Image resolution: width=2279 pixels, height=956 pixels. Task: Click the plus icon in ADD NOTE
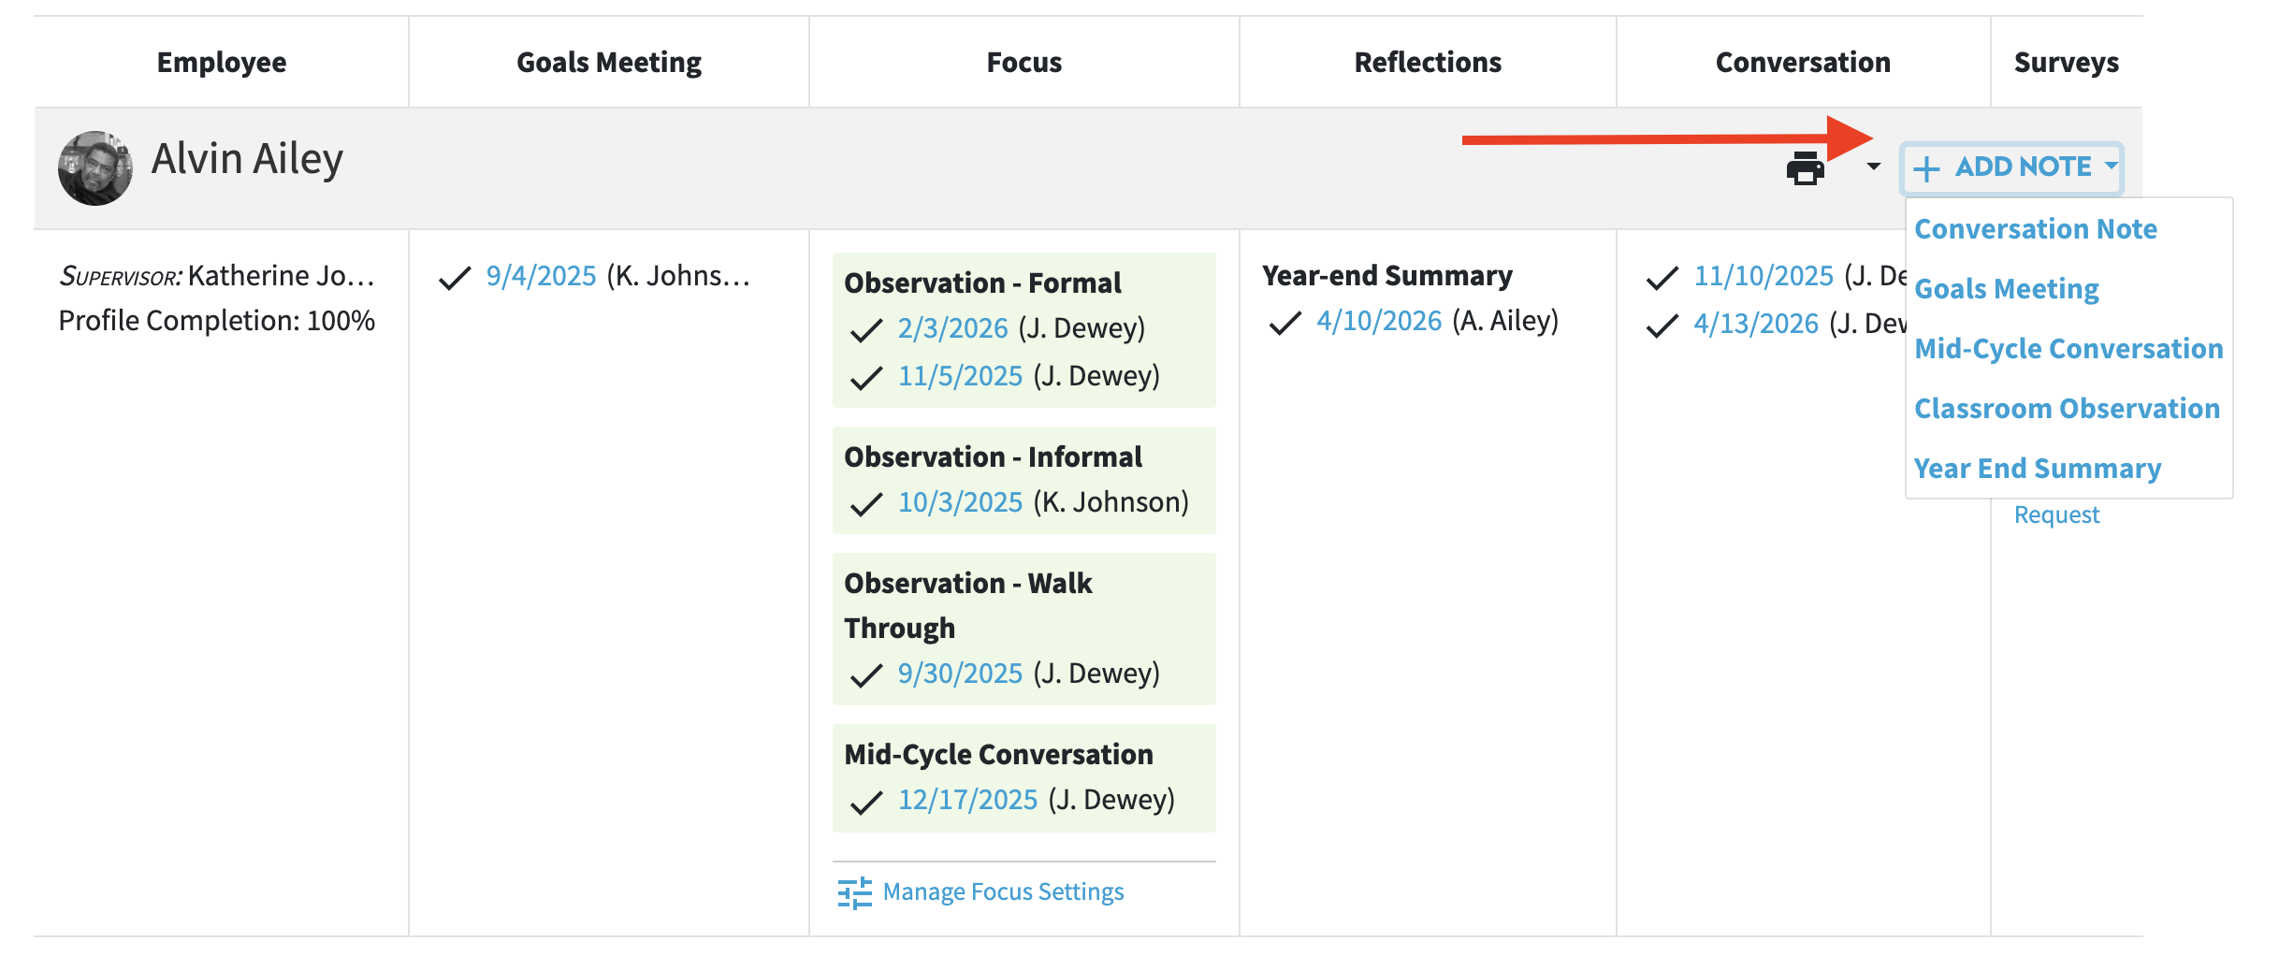pyautogui.click(x=1926, y=169)
